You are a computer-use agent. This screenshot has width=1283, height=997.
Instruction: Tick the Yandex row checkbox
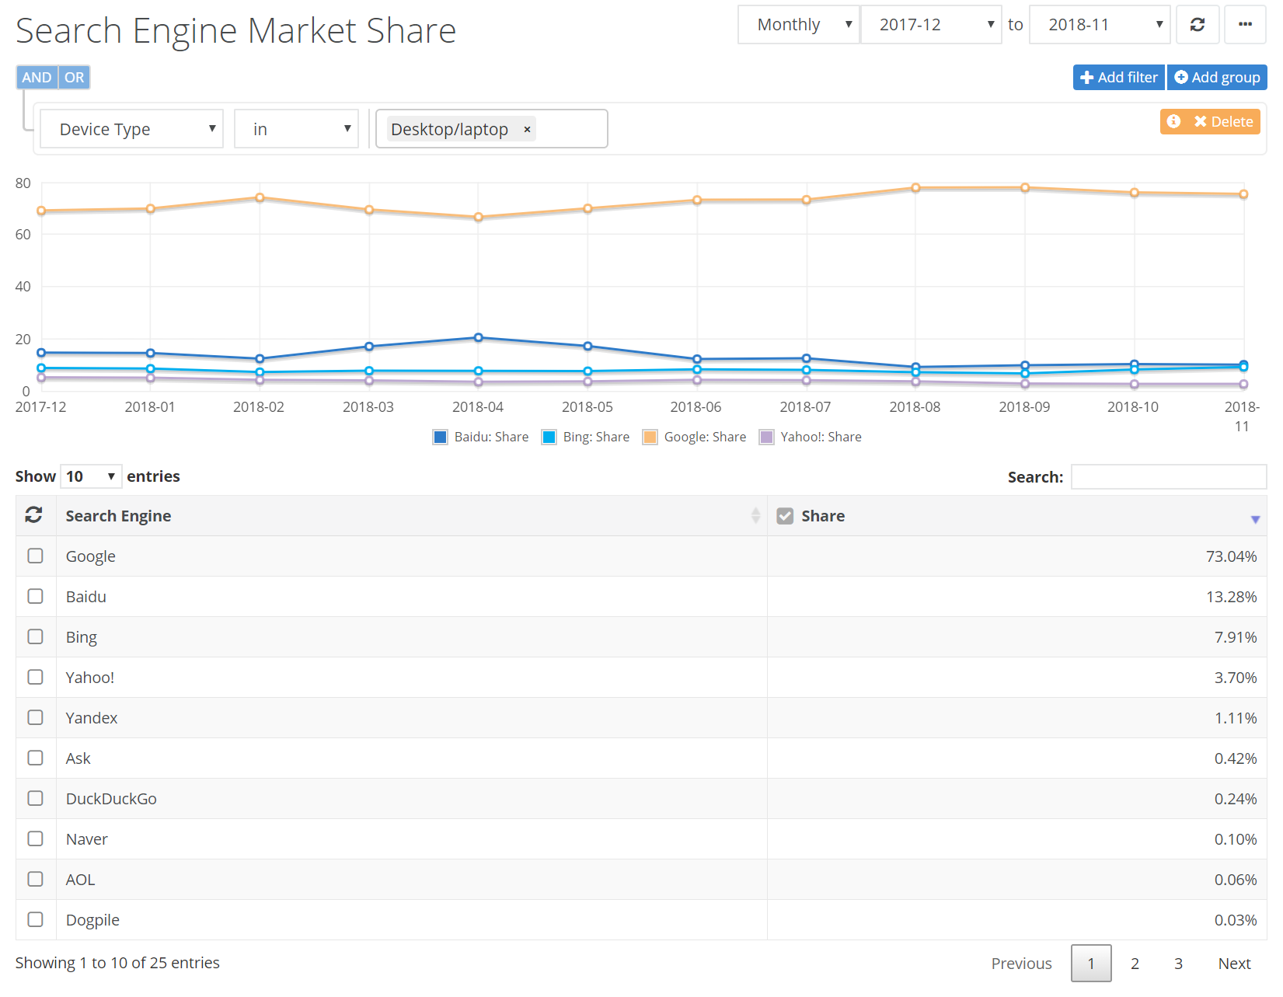36,717
